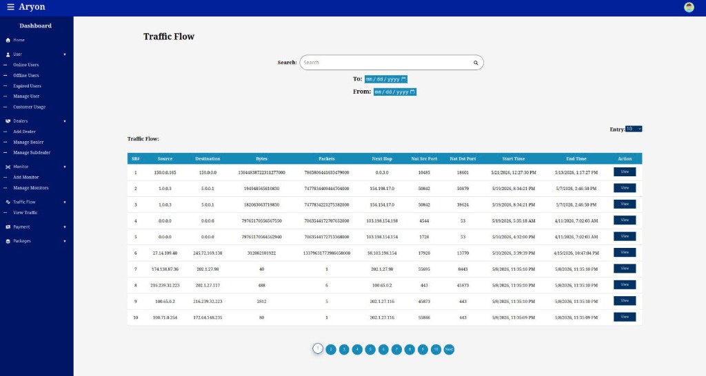This screenshot has height=376, width=706.
Task: Collapse the Dealers menu arrow
Action: tap(65, 121)
